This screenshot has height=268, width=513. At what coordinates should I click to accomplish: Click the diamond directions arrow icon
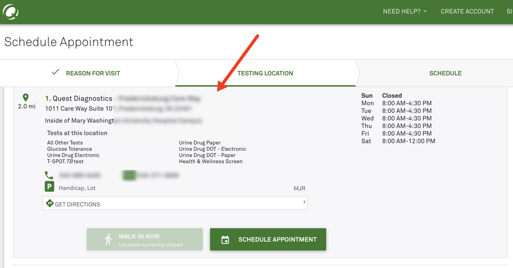click(50, 203)
